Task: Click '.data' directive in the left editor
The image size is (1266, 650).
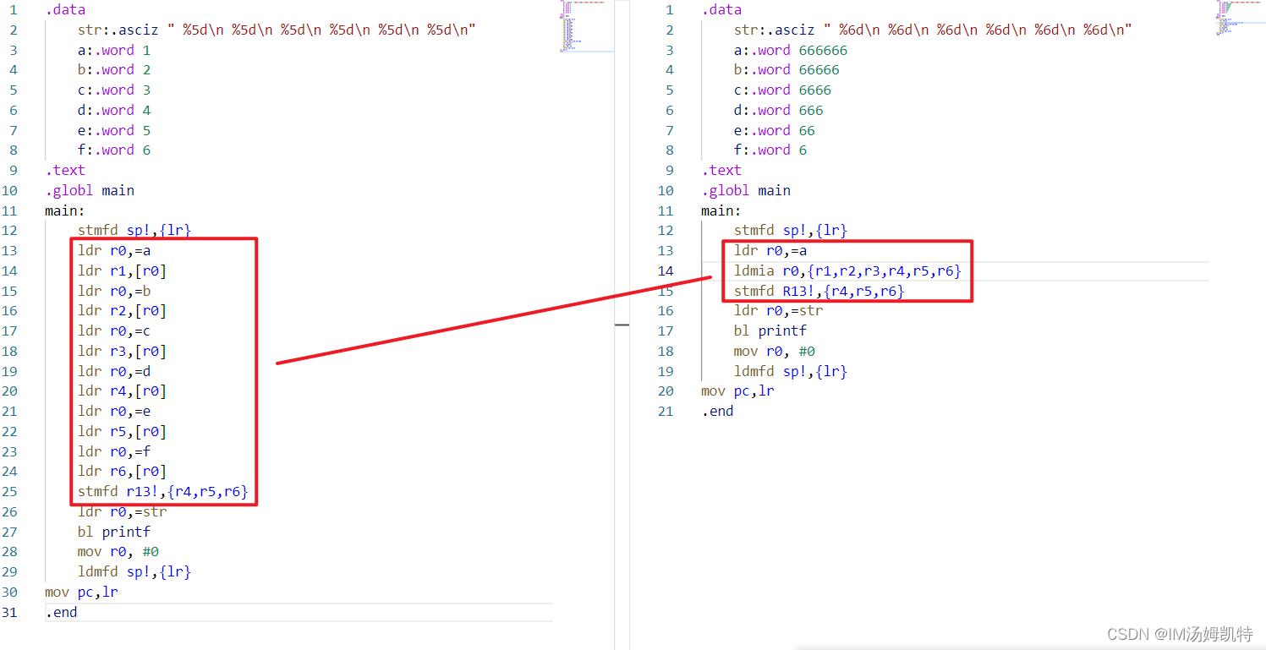Action: [x=65, y=10]
